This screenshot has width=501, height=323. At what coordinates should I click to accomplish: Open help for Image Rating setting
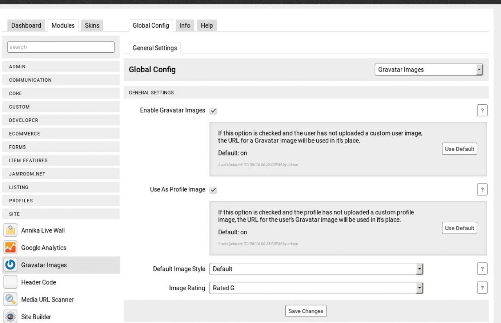pos(482,288)
